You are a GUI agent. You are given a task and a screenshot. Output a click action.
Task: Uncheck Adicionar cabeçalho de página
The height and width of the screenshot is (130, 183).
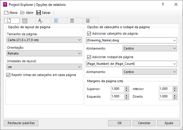click(x=89, y=33)
